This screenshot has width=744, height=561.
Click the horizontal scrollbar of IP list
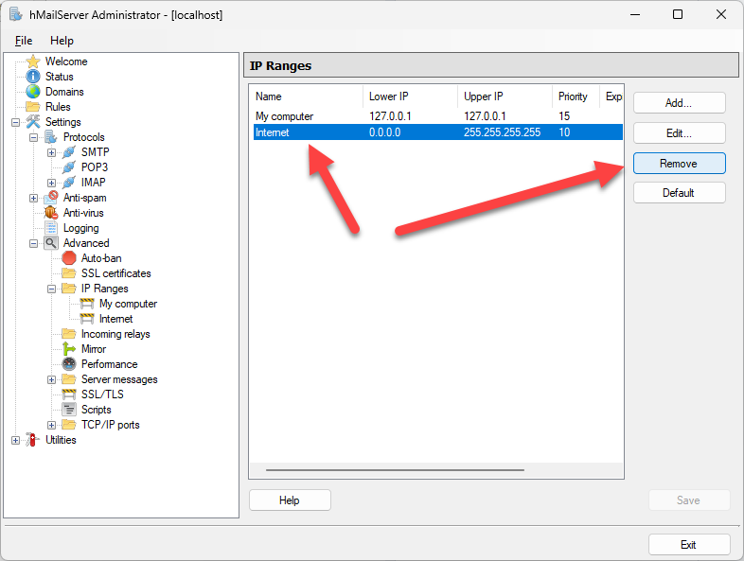point(395,470)
